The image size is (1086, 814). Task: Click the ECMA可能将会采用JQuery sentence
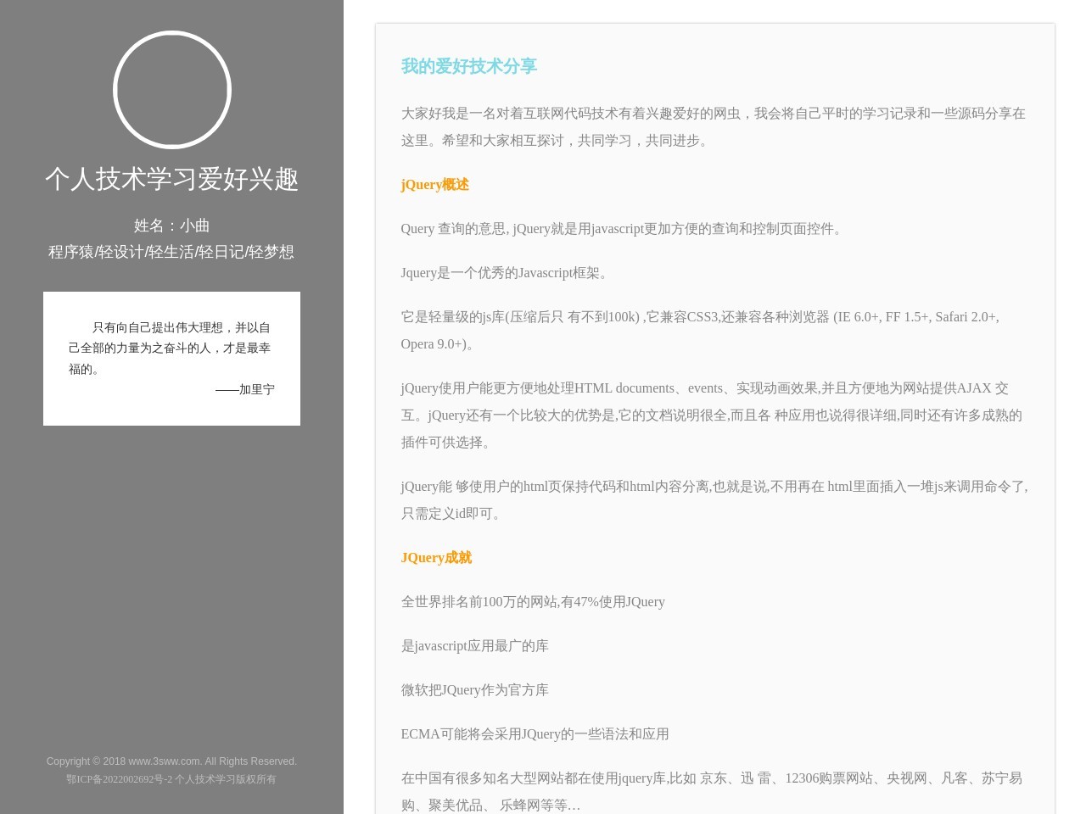535,734
